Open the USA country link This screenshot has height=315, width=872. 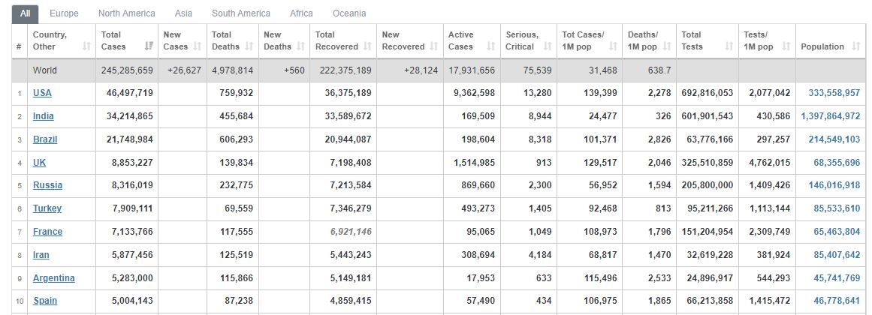tap(42, 93)
